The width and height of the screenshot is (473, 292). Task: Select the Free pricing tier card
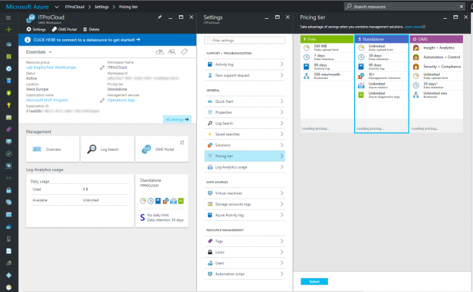(327, 84)
